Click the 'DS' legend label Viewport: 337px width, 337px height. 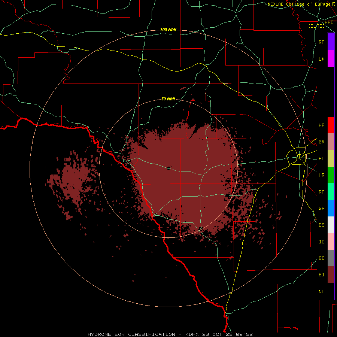pos(321,225)
